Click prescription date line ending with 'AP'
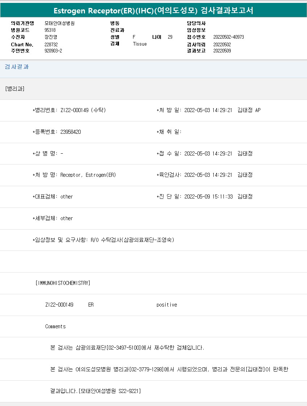Viewport: 307px width, 406px height. [x=209, y=110]
